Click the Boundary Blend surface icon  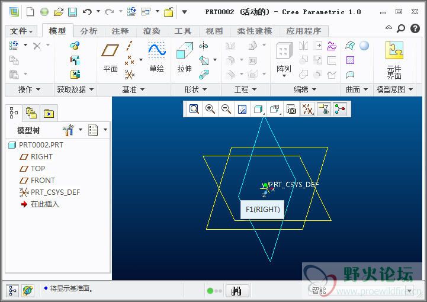(x=350, y=46)
